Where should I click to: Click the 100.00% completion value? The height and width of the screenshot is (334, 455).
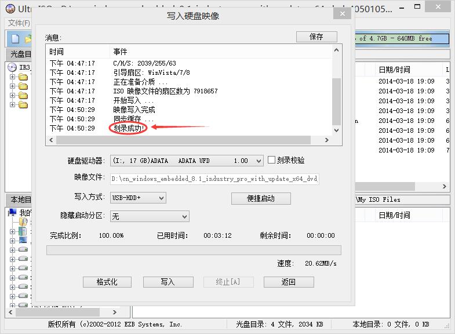coord(111,235)
